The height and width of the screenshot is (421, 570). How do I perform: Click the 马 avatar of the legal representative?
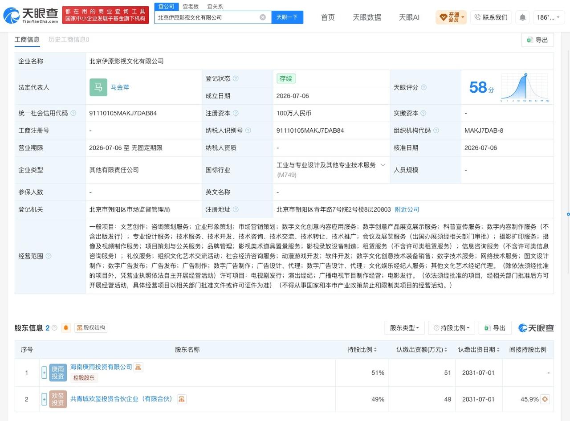coord(98,87)
